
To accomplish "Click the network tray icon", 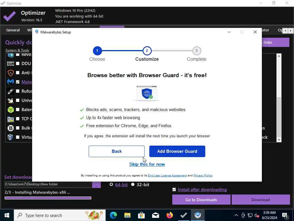I will point(250,215).
